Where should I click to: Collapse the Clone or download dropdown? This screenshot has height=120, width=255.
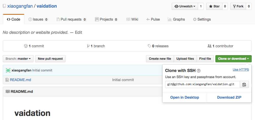point(233,59)
